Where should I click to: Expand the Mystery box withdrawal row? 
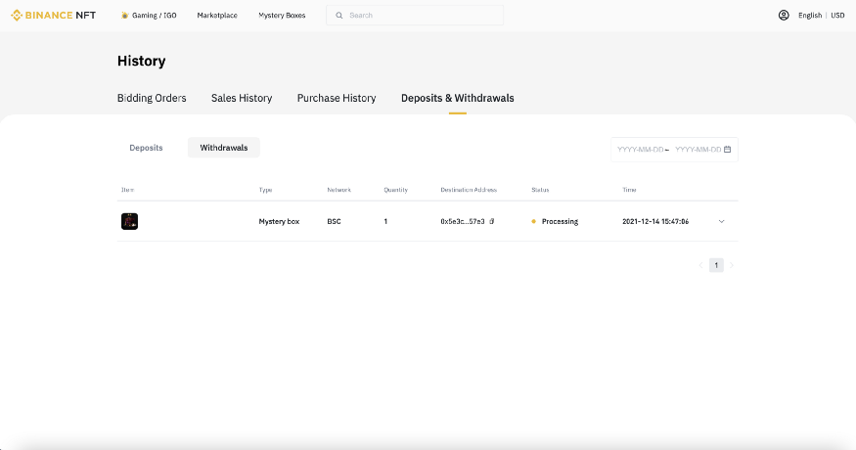[722, 221]
